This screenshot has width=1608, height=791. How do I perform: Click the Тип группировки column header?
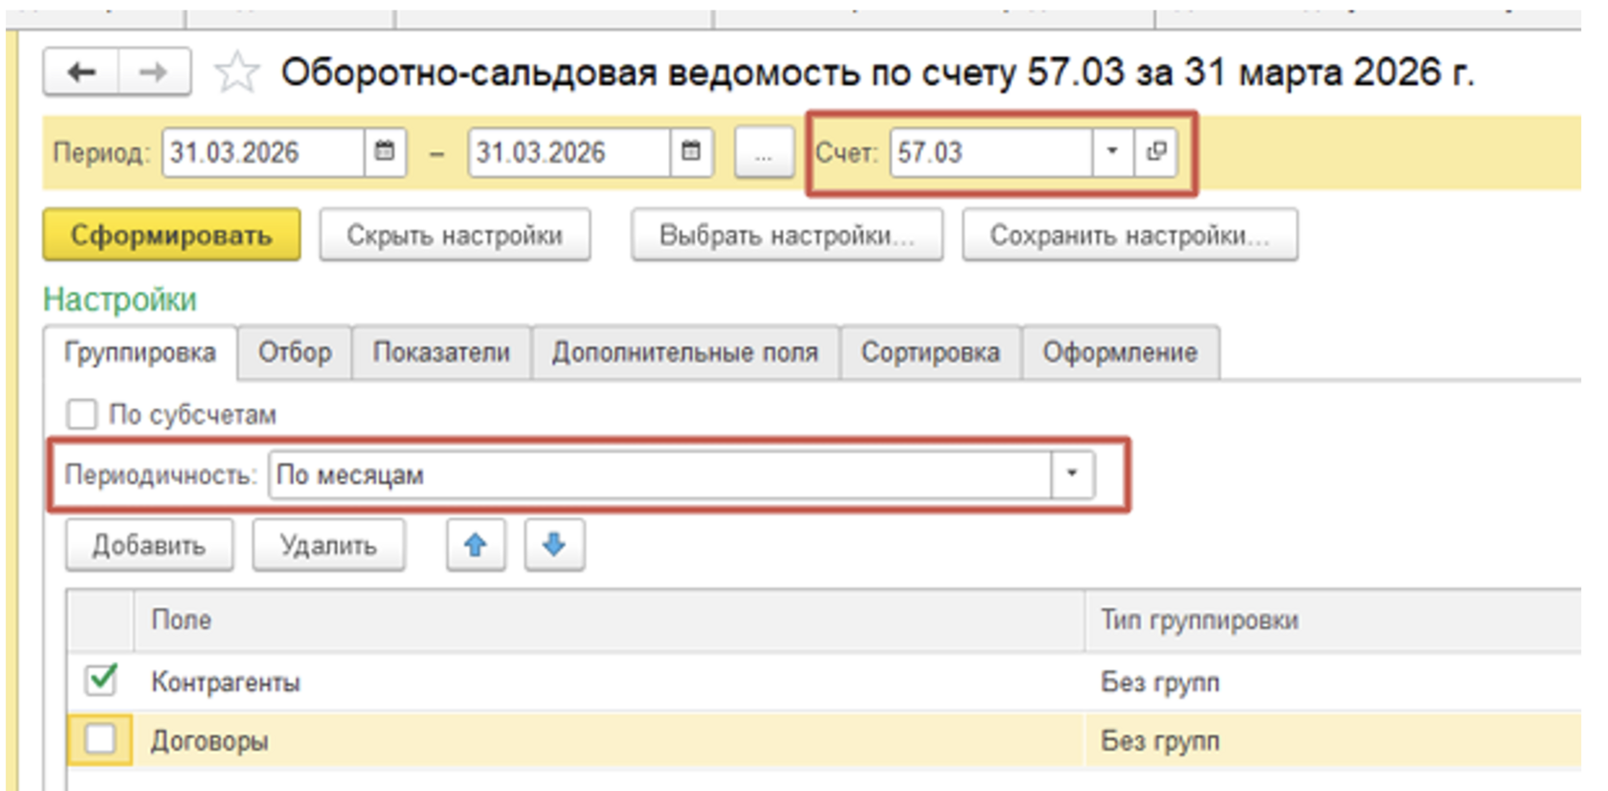[1332, 620]
